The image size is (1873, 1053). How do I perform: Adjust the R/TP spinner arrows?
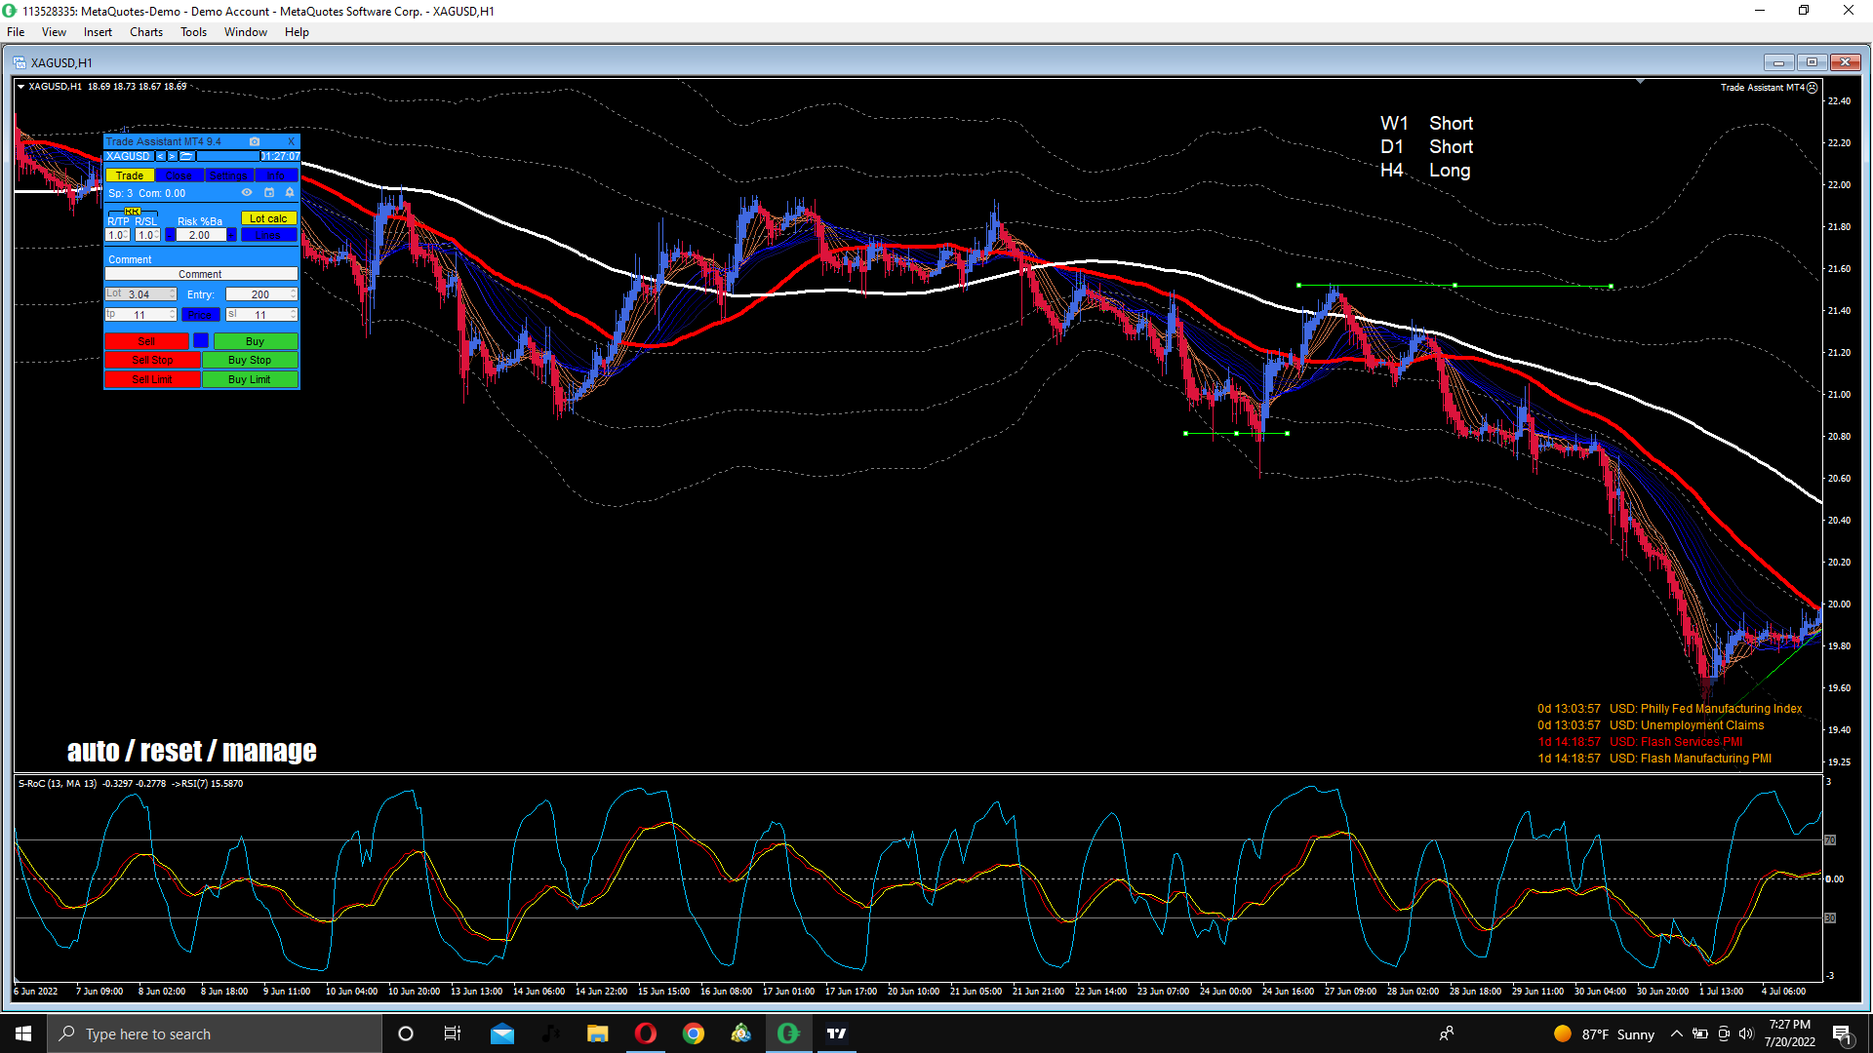(x=127, y=235)
